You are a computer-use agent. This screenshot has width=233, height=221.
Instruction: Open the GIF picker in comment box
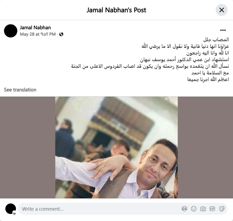coord(212,209)
